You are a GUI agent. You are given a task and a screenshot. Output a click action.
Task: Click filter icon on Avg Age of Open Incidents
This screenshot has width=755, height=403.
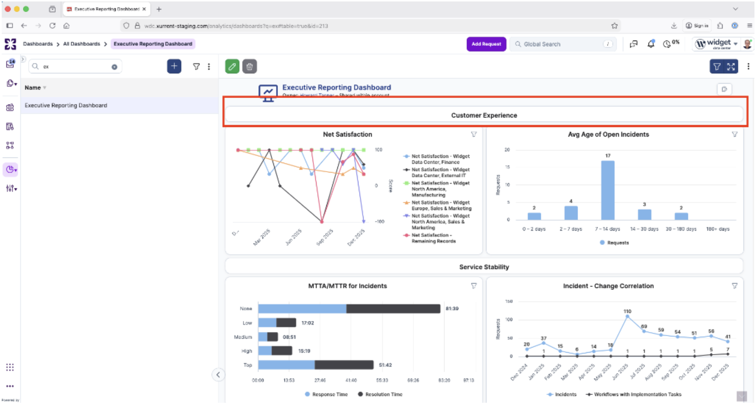coord(734,135)
